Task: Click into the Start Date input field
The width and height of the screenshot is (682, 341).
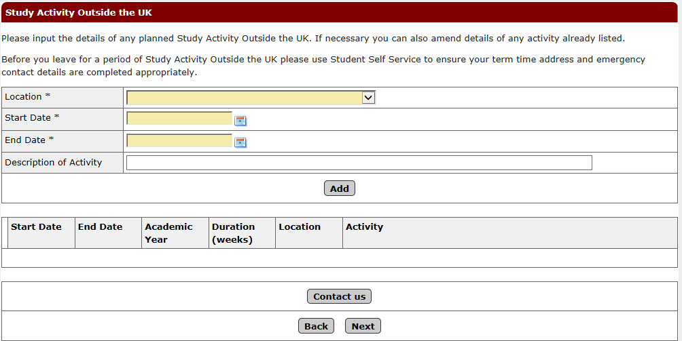Action: [179, 119]
